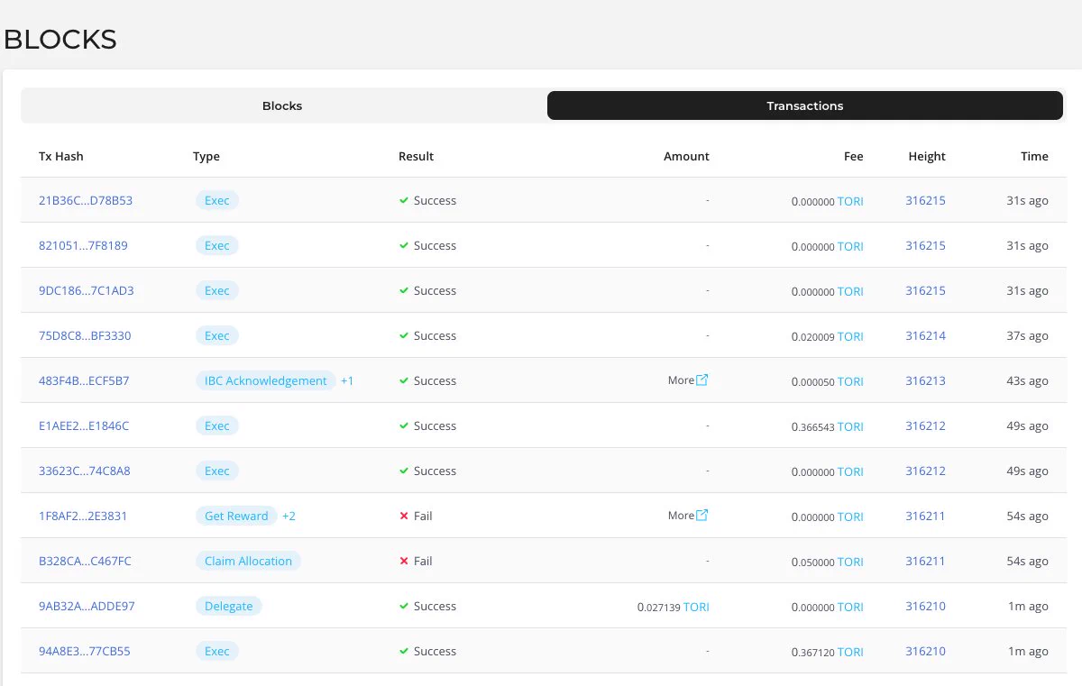This screenshot has height=686, width=1082.
Task: Open transaction hash 821051...7F8189
Action: (x=83, y=245)
